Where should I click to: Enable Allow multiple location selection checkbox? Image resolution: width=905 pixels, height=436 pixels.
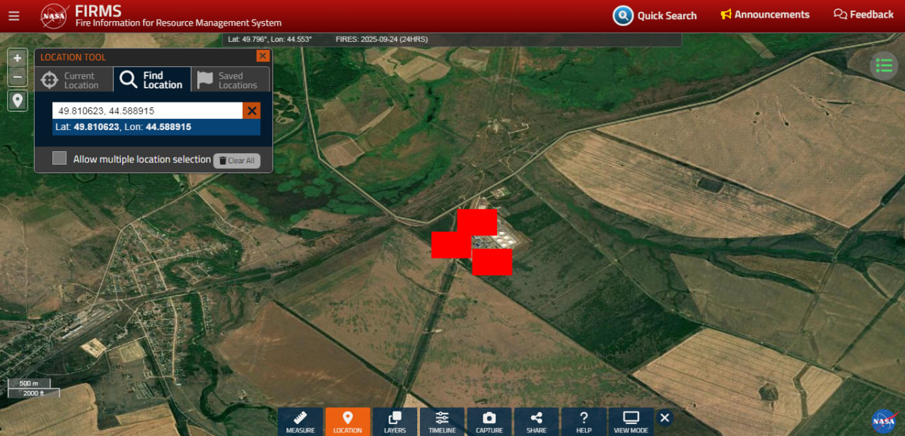click(59, 158)
